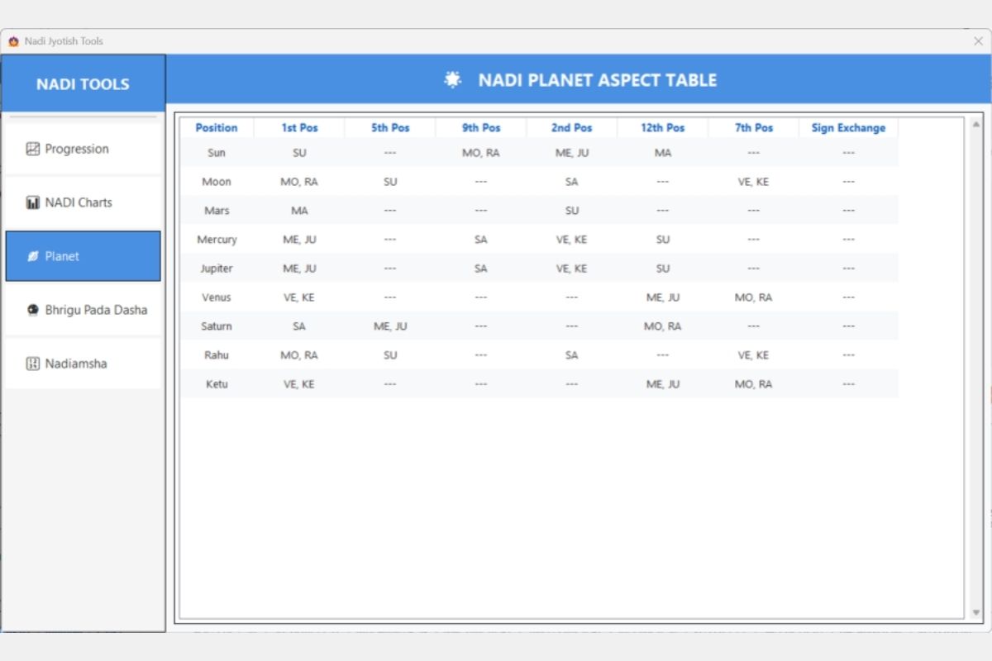
Task: Click the 7th Pos column header
Action: [x=754, y=128]
